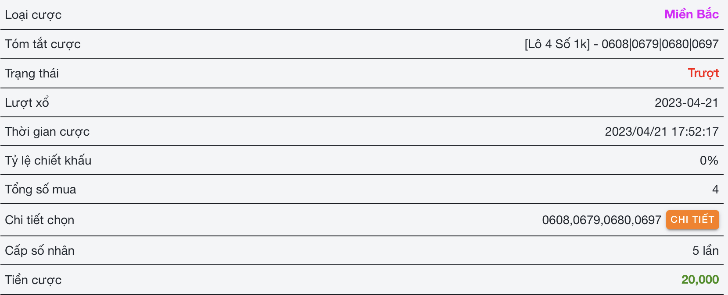Viewport: 728px width, 295px height.
Task: Click the draw date 2023-04-21
Action: 686,103
